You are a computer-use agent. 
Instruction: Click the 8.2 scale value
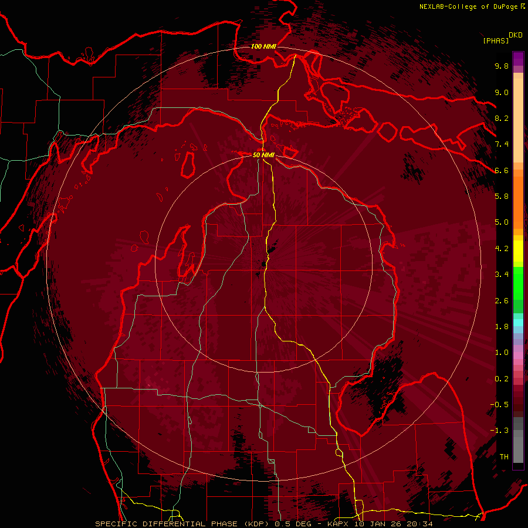click(x=502, y=118)
